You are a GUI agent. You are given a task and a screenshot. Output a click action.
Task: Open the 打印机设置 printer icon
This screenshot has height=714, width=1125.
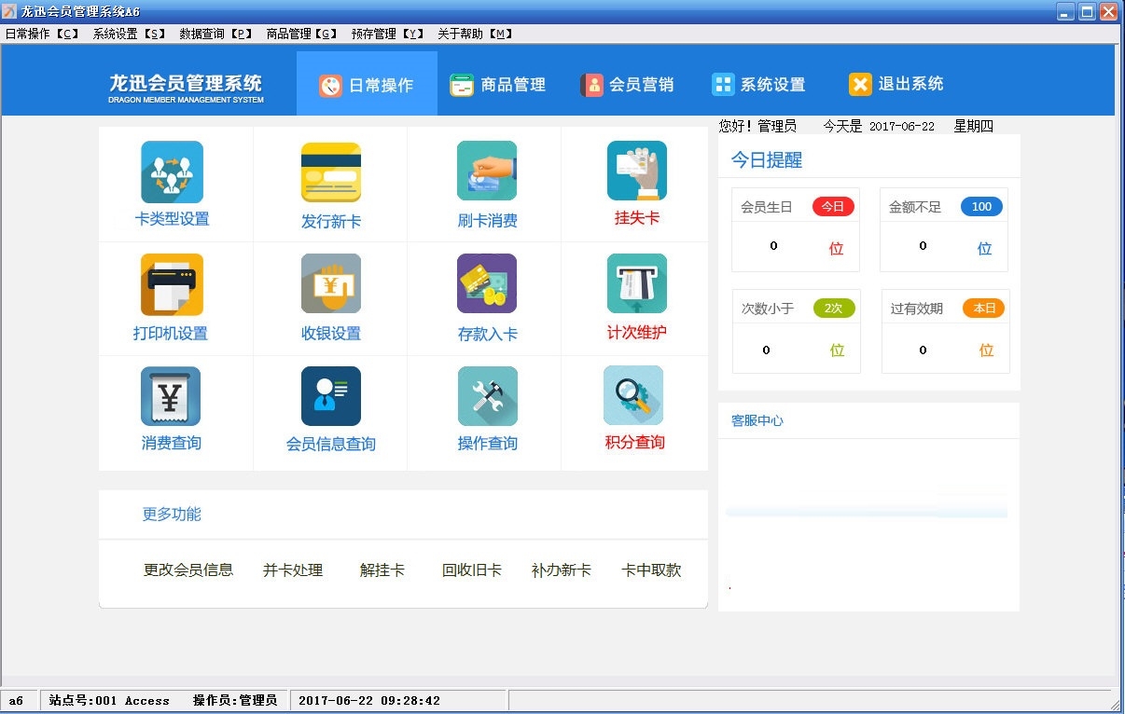click(x=172, y=285)
